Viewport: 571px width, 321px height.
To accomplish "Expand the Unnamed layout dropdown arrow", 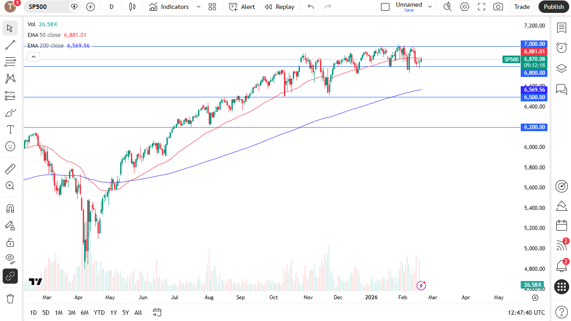I will pos(430,7).
